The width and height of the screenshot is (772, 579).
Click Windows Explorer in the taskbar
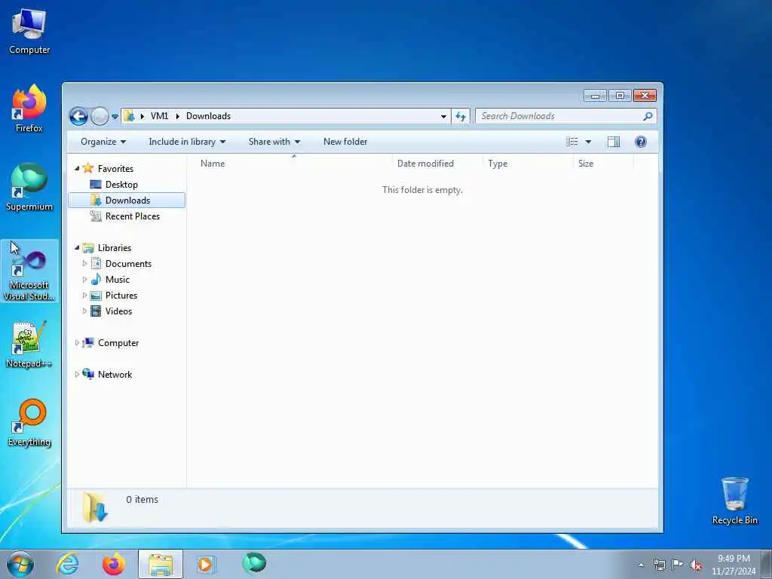(161, 564)
